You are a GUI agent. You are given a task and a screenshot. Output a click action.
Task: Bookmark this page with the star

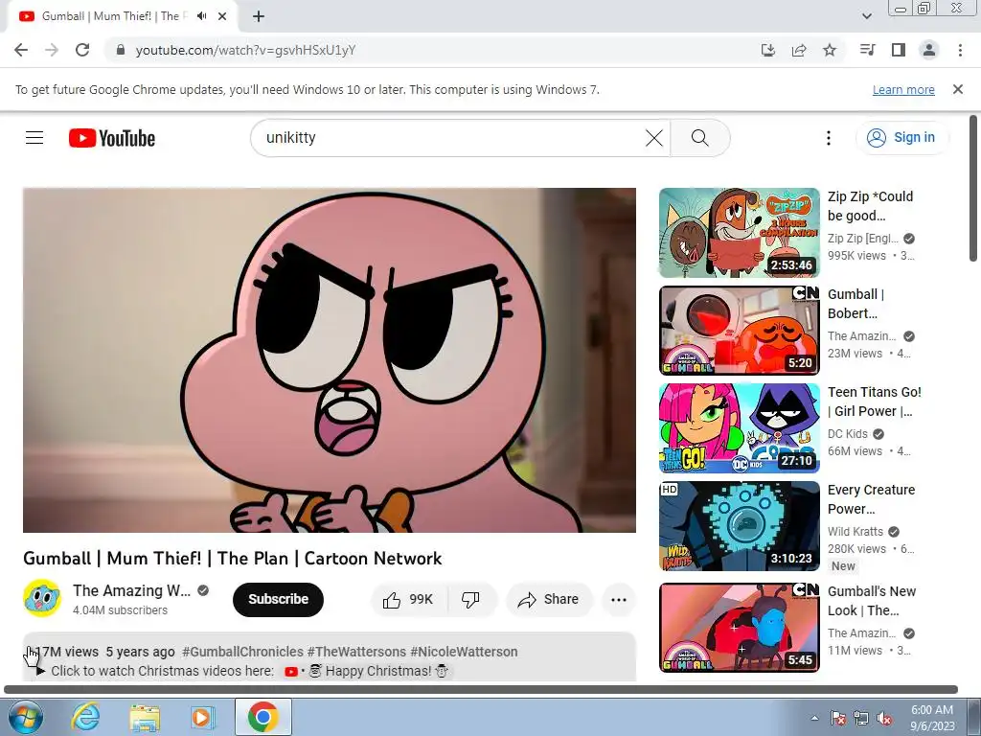[830, 50]
